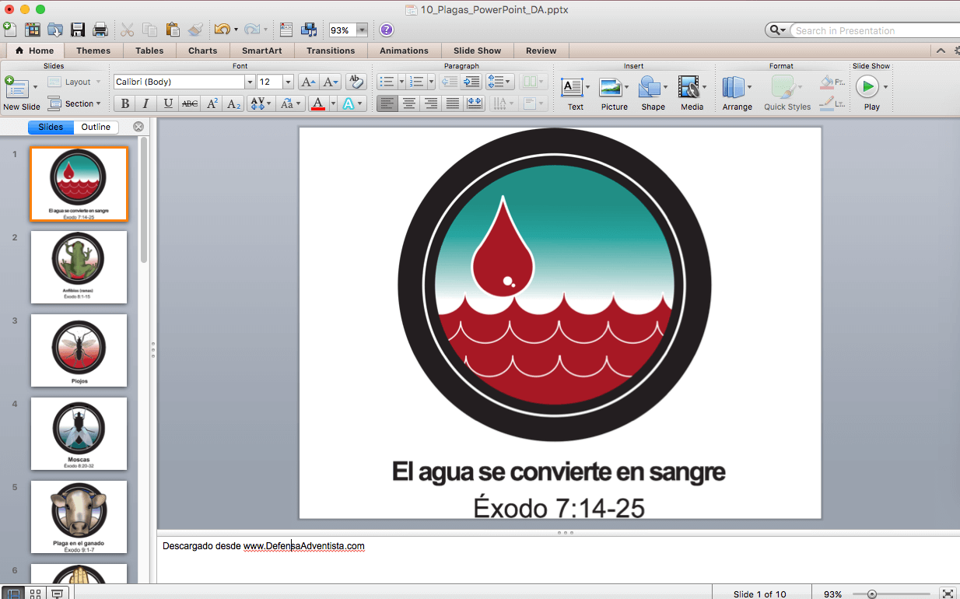
Task: Expand the New Slide layout arrow
Action: coord(35,87)
